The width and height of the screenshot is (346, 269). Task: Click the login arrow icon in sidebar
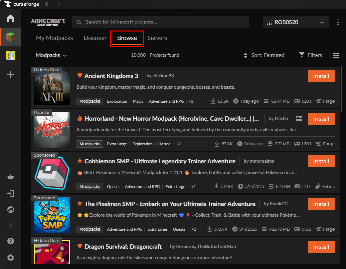coord(11,194)
